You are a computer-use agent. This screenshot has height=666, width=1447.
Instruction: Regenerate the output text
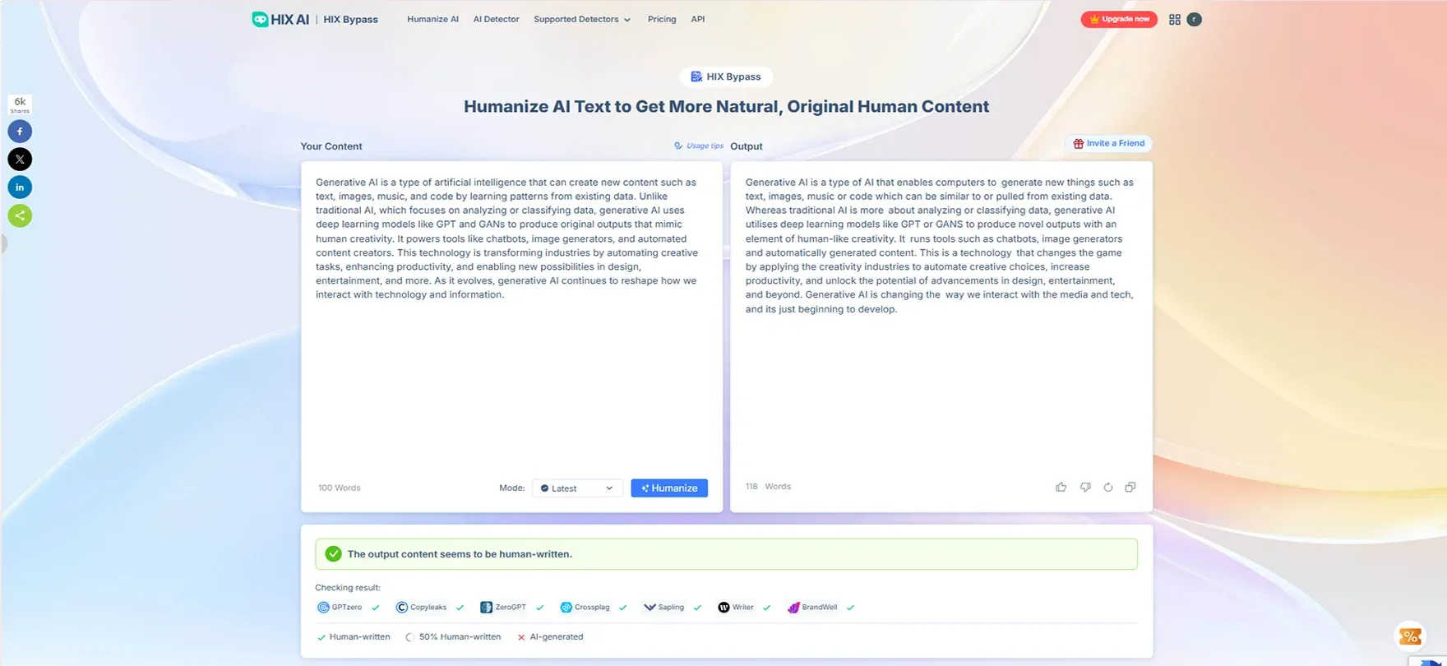point(1108,487)
